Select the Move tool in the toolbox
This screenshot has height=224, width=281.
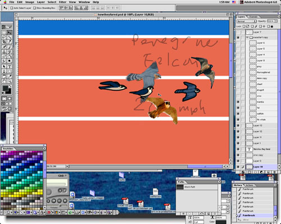click(10, 32)
